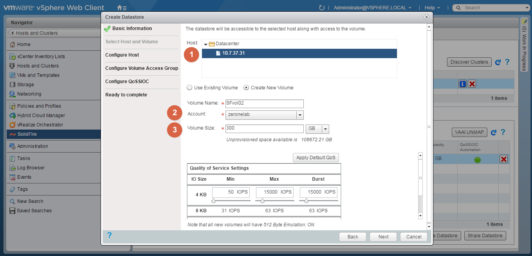The width and height of the screenshot is (532, 256).
Task: Open vCenter Inventory Lists
Action: coord(41,57)
